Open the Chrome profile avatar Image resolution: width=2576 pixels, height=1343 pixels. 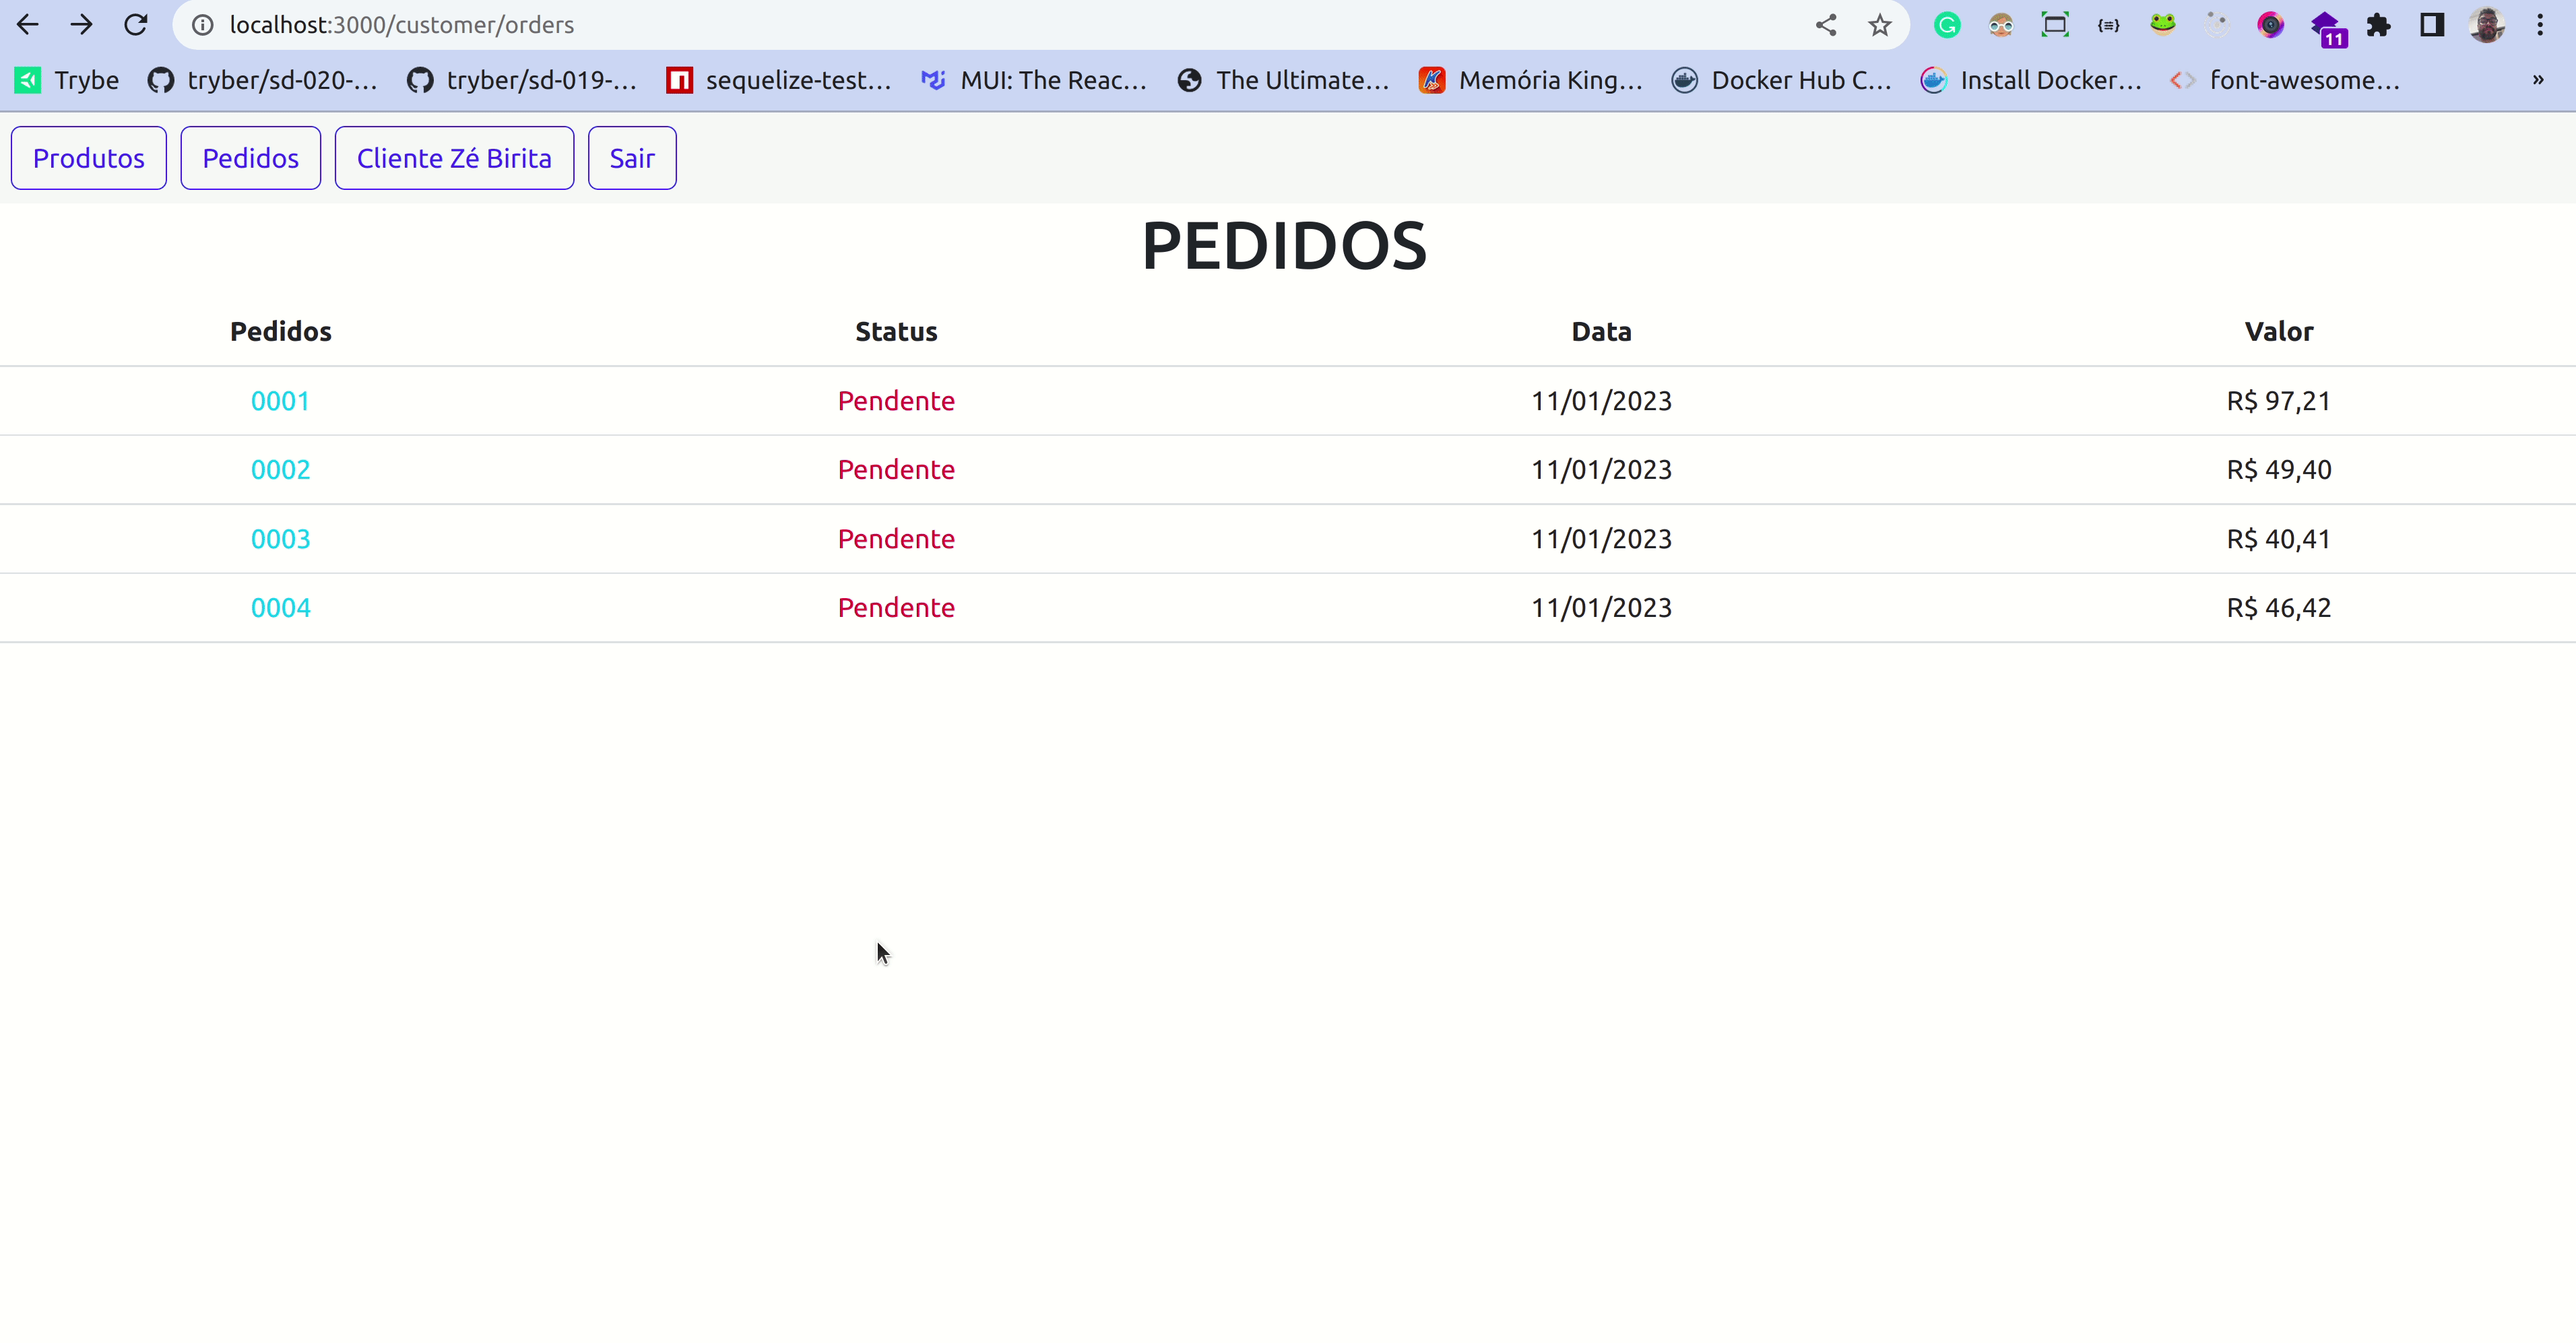pyautogui.click(x=2488, y=24)
